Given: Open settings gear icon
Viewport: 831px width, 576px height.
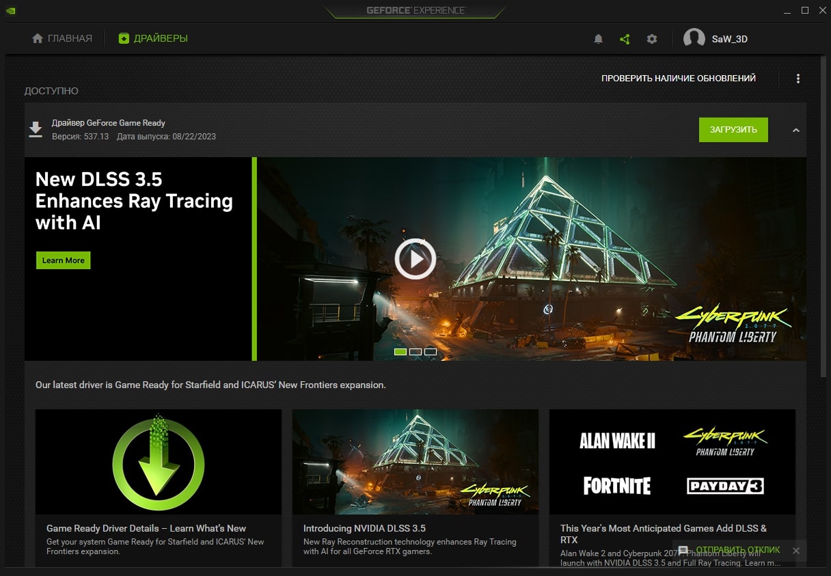Looking at the screenshot, I should click(652, 39).
